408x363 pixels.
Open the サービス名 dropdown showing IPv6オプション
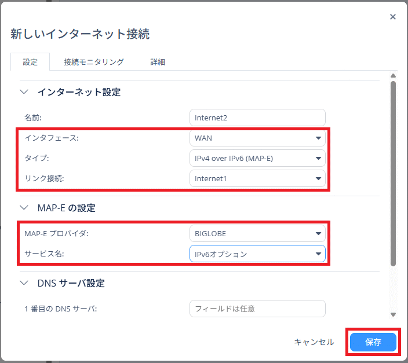(257, 254)
